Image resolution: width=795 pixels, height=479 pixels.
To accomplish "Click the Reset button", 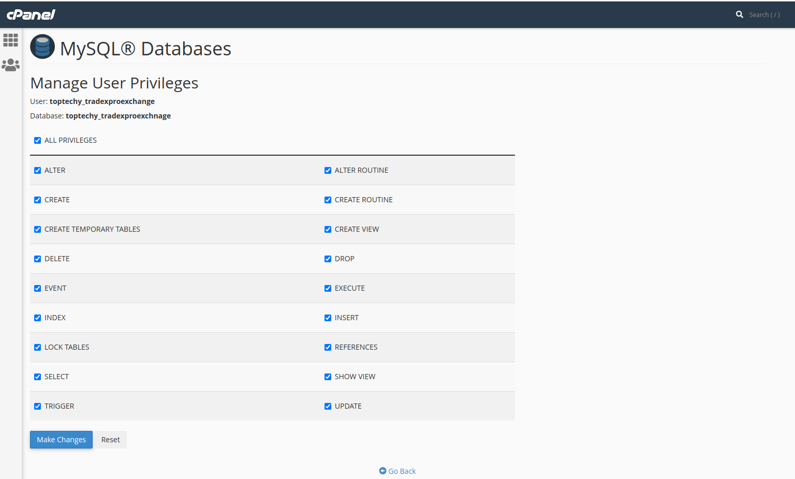I will pos(110,440).
